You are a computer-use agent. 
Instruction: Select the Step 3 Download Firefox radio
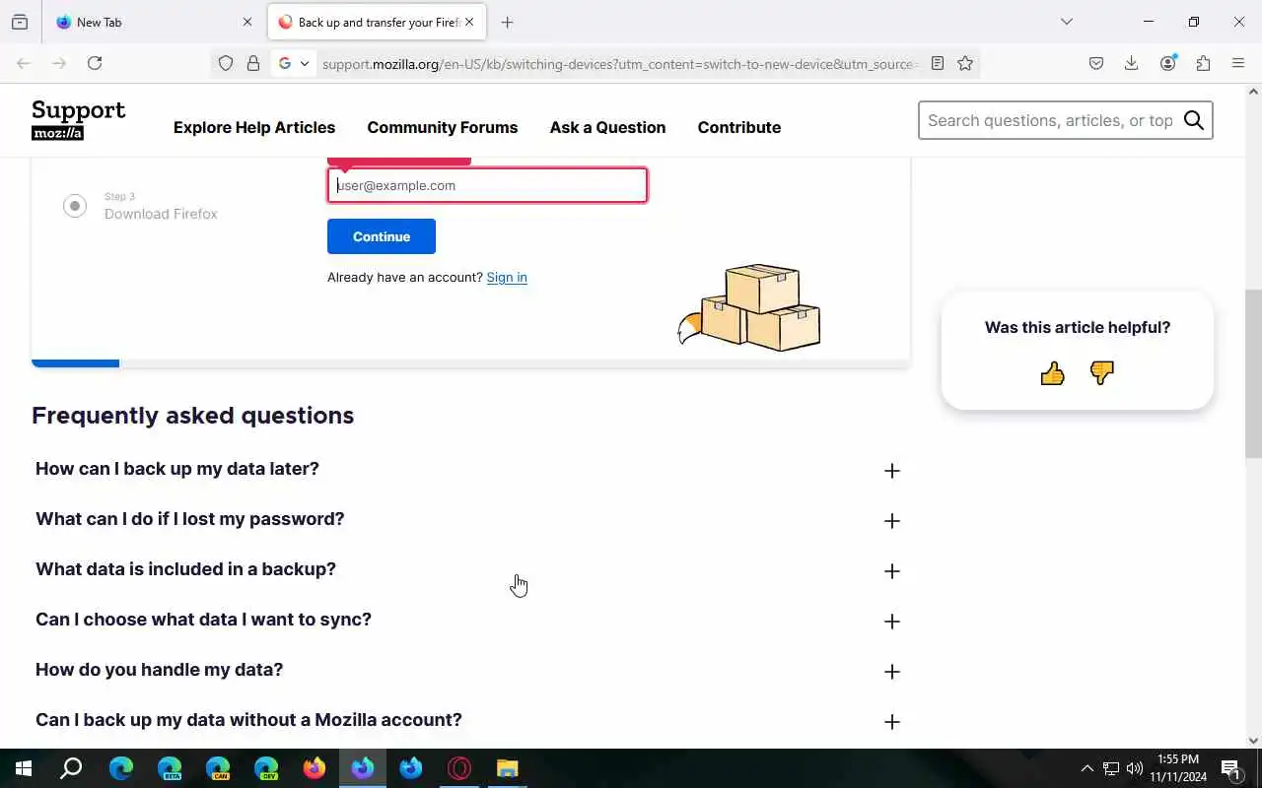click(x=75, y=206)
